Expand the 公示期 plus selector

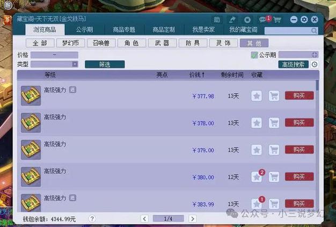[315, 55]
